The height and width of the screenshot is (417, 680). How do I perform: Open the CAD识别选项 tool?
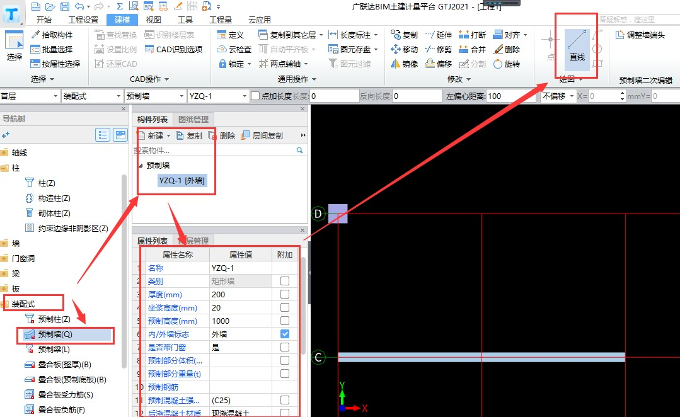coord(173,49)
